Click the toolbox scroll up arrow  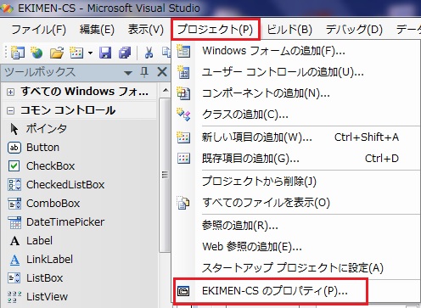[166, 91]
